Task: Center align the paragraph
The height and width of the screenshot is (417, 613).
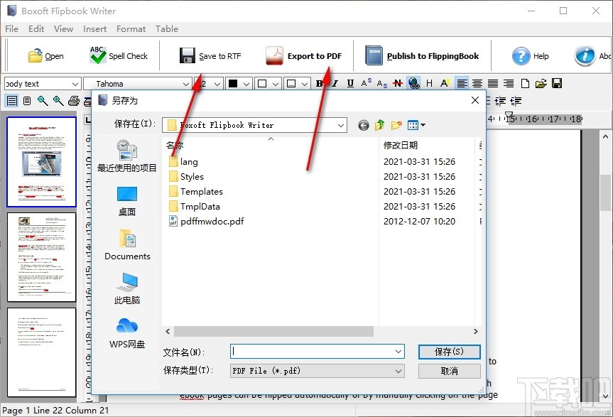Action: point(478,83)
